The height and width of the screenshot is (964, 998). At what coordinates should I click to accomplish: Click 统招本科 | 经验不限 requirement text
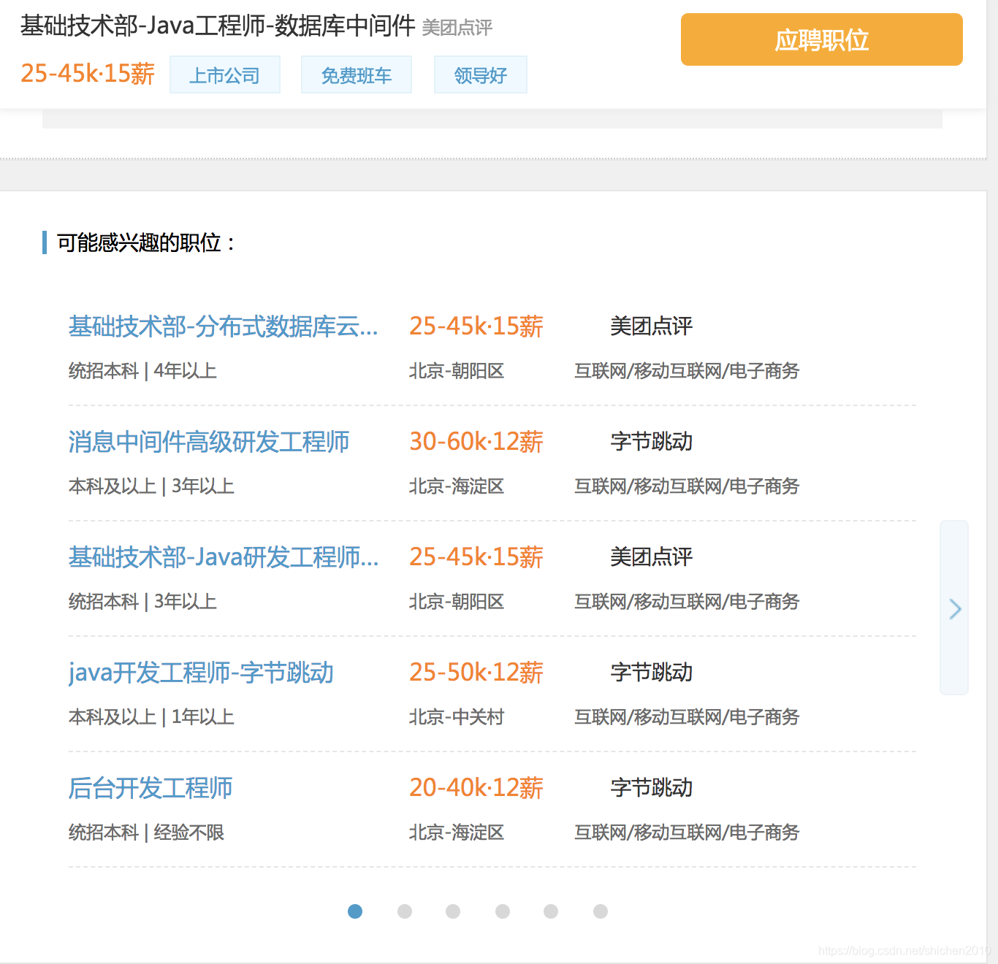[146, 833]
